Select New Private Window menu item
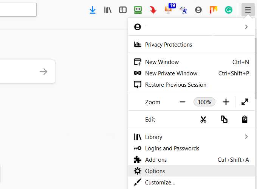Image resolution: width=257 pixels, height=189 pixels. tap(171, 73)
